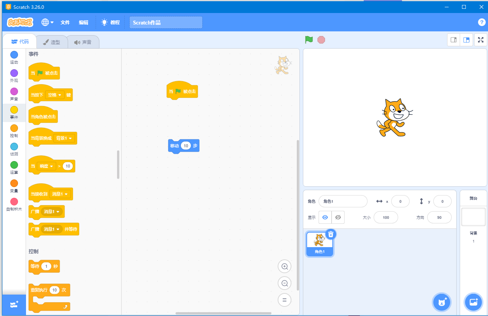Open the 教程 (Tutorials) page
This screenshot has height=316, width=488.
click(110, 22)
